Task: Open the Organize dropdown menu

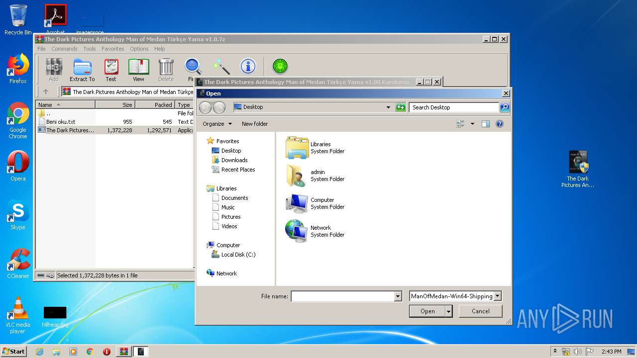Action: tap(217, 124)
